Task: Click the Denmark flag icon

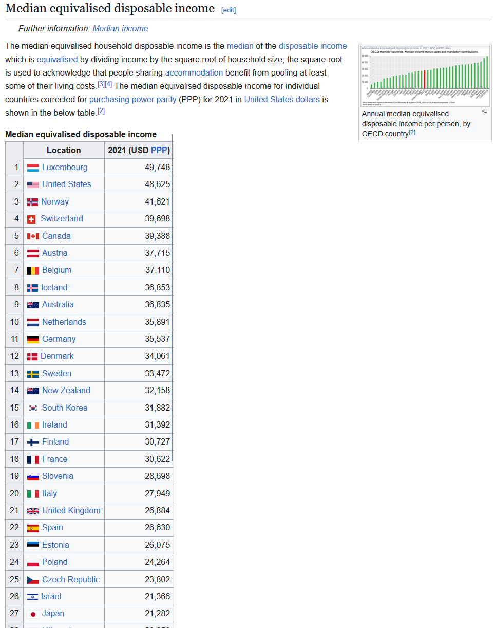Action: click(x=32, y=356)
